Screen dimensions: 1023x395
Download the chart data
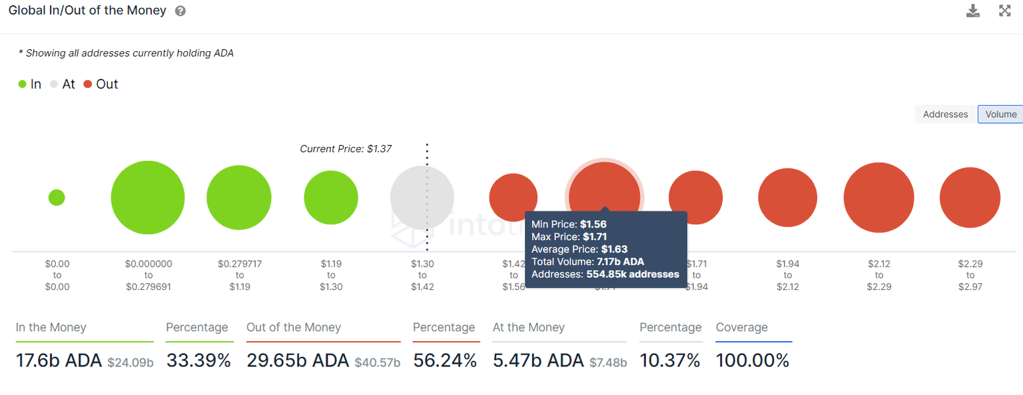[973, 11]
